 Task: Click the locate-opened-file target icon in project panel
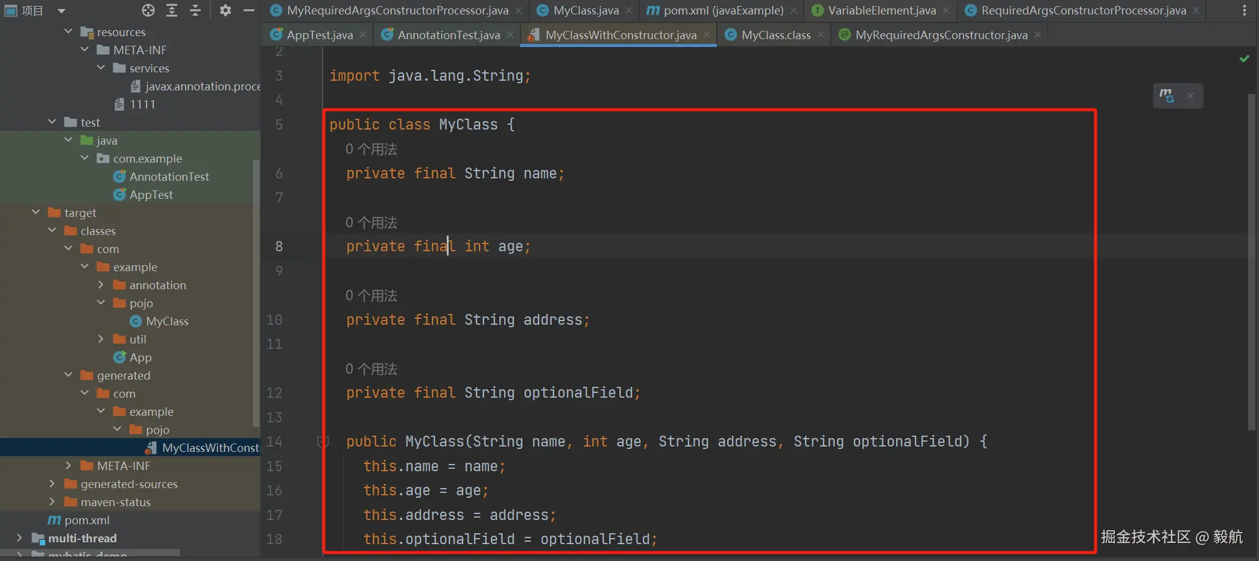coord(148,10)
